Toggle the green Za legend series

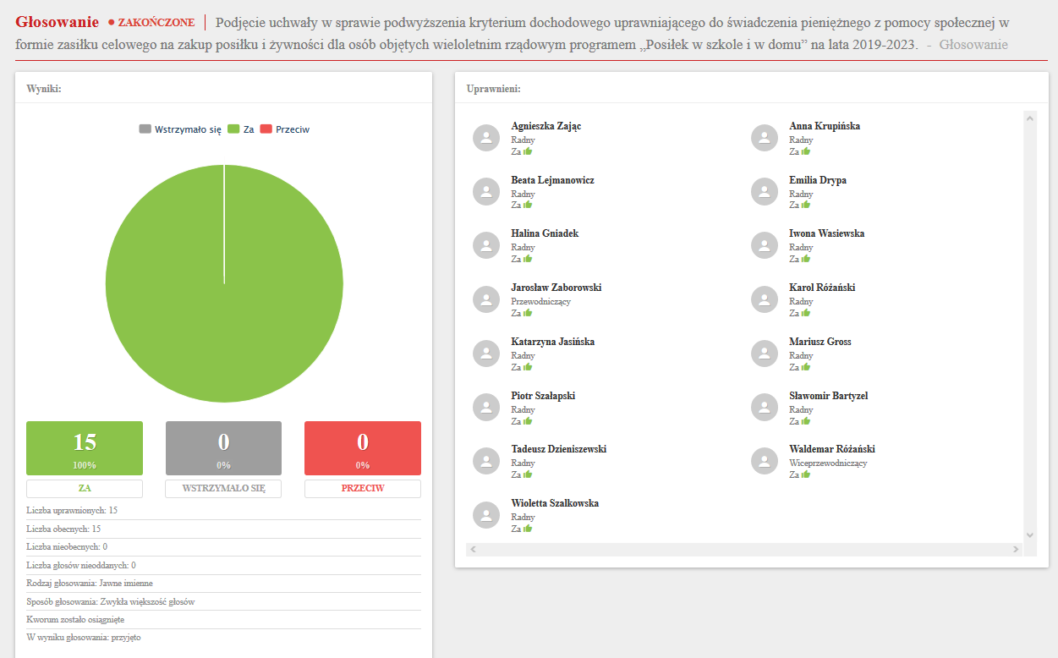tap(241, 129)
